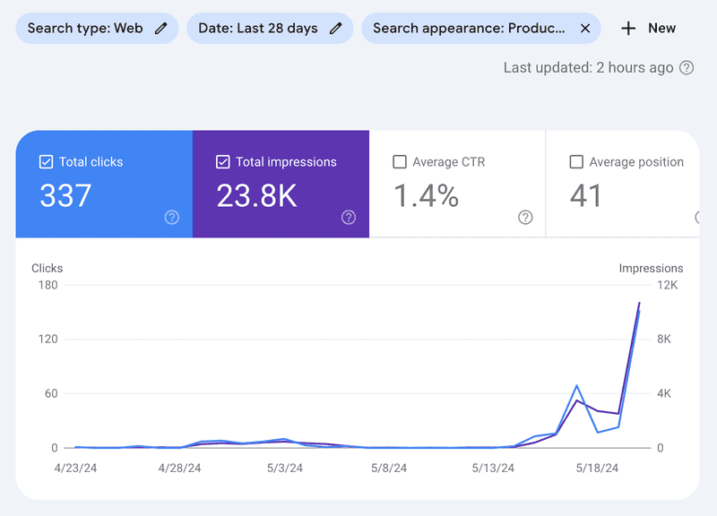Open help icon next to Last updated
The image size is (717, 516).
click(687, 68)
